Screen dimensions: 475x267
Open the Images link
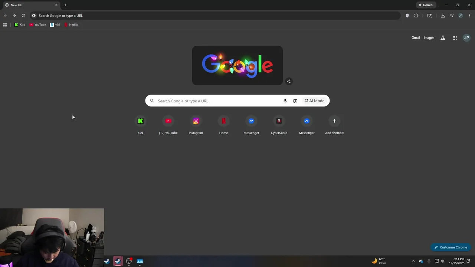click(x=429, y=38)
